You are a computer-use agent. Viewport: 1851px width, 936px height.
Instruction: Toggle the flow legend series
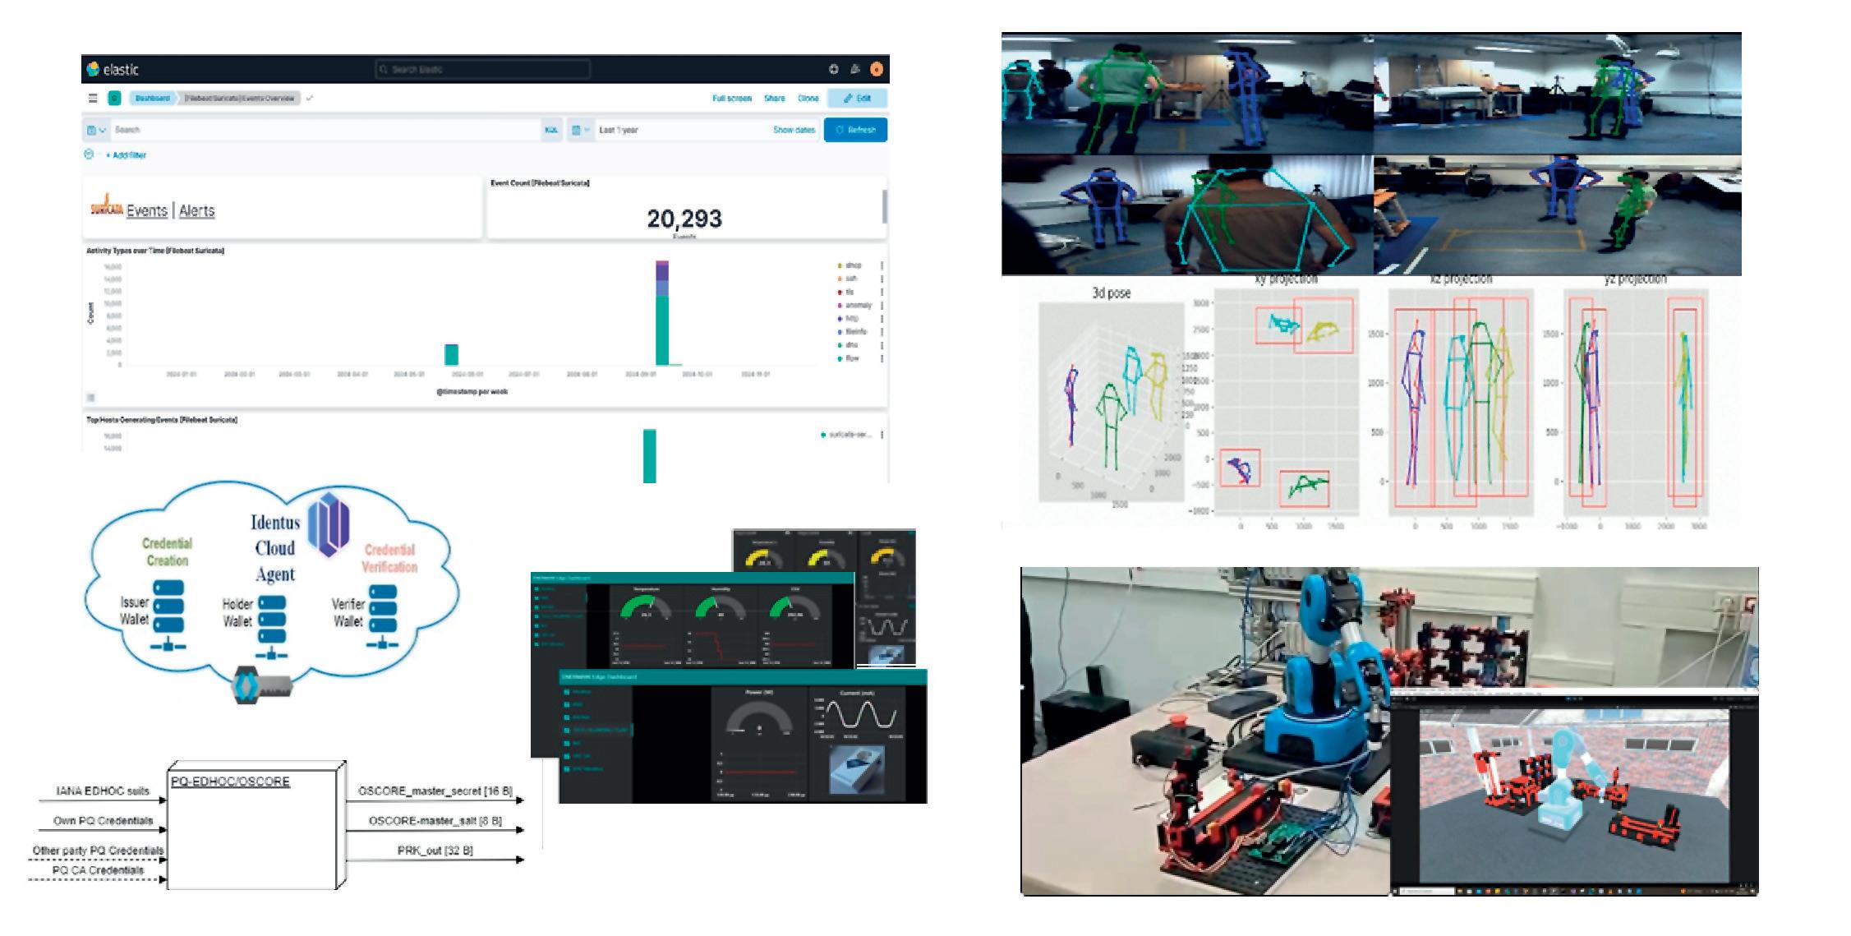(852, 358)
